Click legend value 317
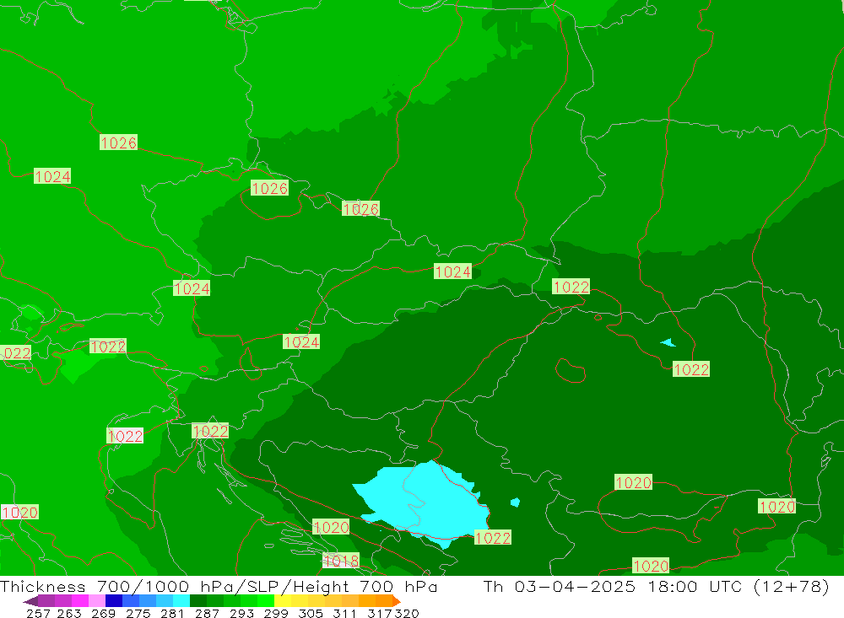 [x=380, y=613]
